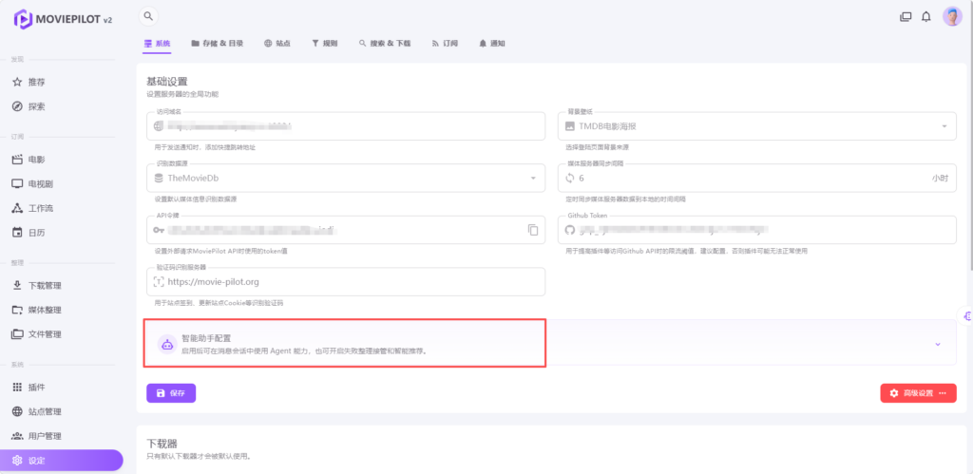Image resolution: width=973 pixels, height=474 pixels.
Task: Expand the 智能助手配置 panel chevron
Action: point(938,344)
